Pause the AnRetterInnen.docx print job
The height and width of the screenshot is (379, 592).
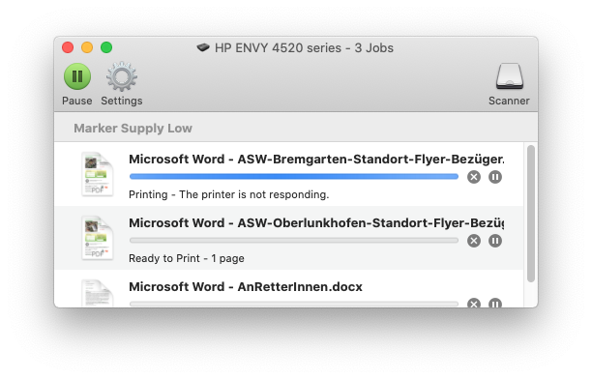[495, 303]
